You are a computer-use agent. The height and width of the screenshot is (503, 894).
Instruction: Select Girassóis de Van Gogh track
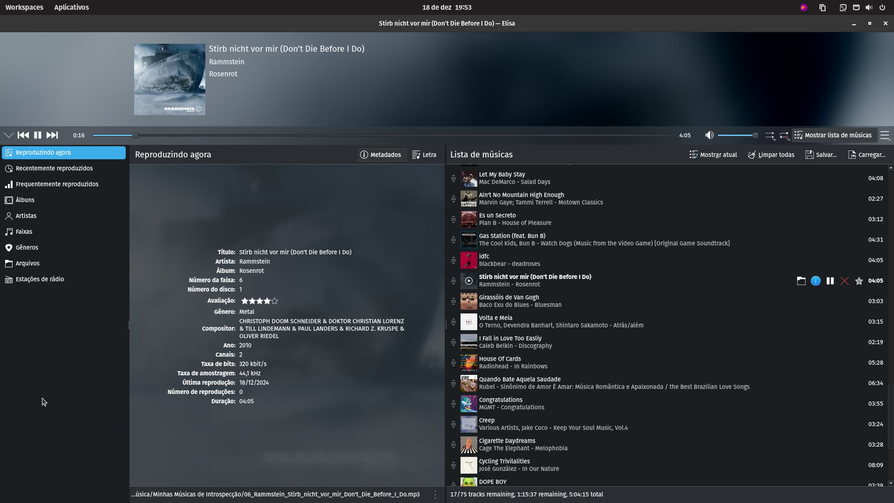(666, 301)
